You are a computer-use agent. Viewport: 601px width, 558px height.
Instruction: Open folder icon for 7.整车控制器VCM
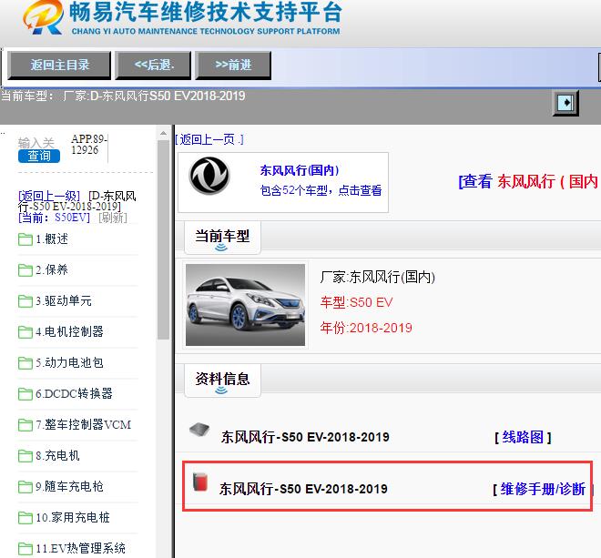pos(25,425)
